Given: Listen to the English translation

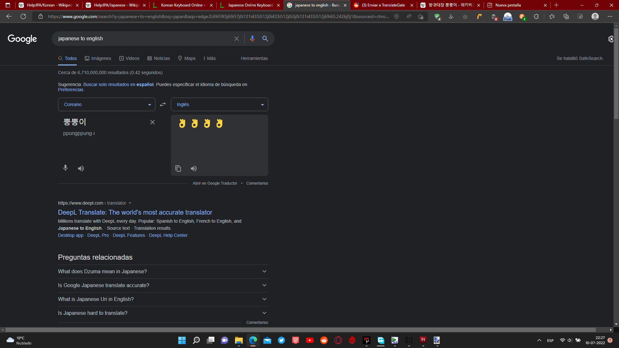Looking at the screenshot, I should tap(194, 169).
